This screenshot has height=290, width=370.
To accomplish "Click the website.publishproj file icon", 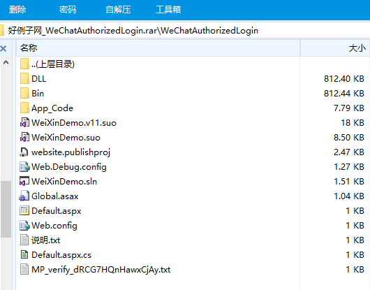I will click(x=24, y=152).
